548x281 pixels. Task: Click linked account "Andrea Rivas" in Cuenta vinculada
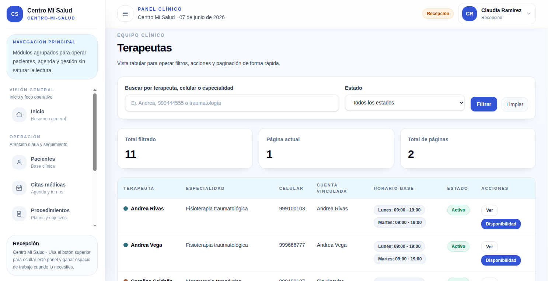[x=332, y=209]
